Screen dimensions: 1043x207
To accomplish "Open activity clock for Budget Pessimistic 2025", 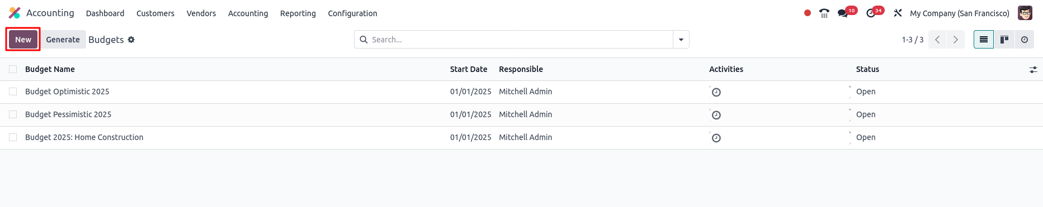I will pyautogui.click(x=716, y=115).
